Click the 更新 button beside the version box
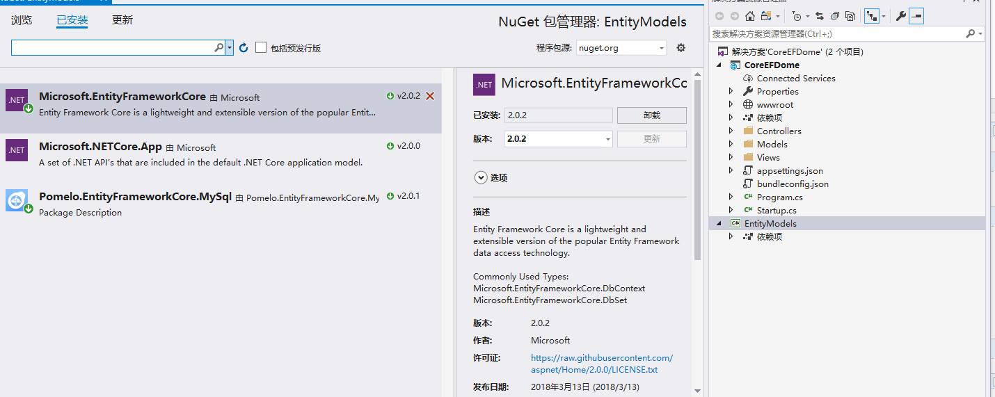 [652, 139]
